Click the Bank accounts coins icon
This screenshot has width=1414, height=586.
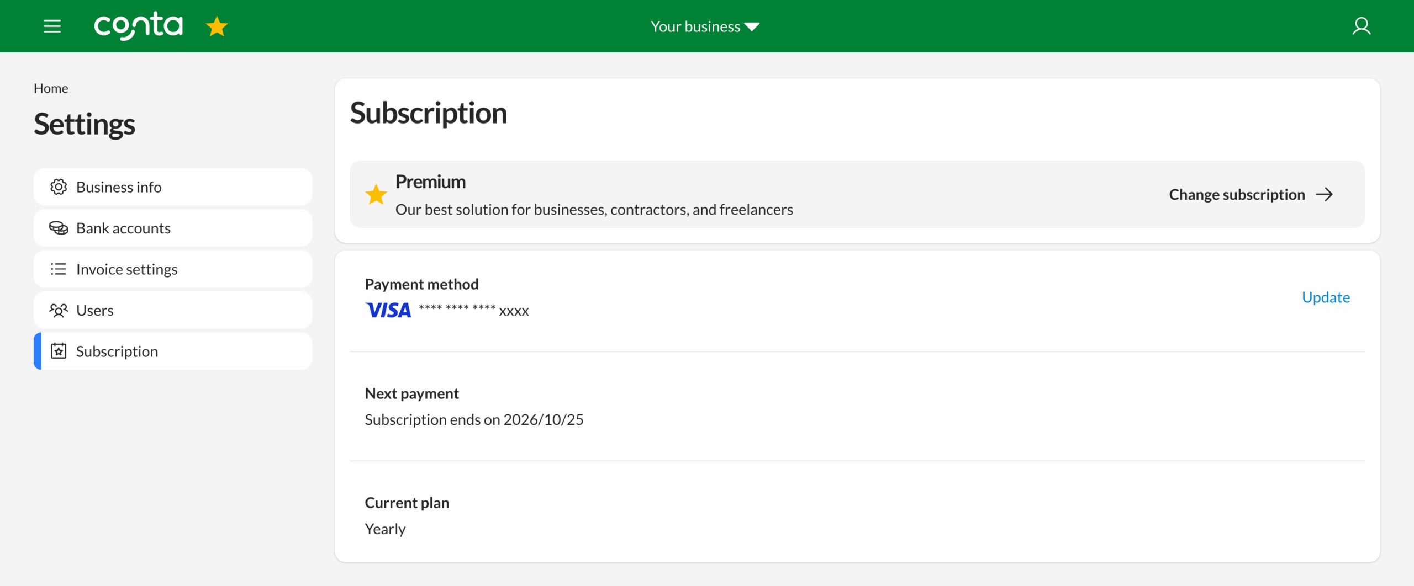[59, 228]
